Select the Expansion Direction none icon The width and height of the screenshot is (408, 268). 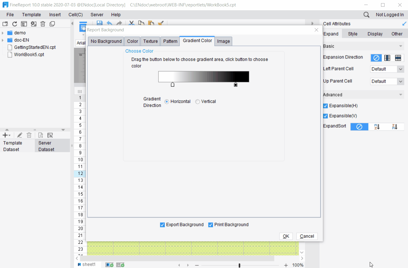pyautogui.click(x=376, y=58)
